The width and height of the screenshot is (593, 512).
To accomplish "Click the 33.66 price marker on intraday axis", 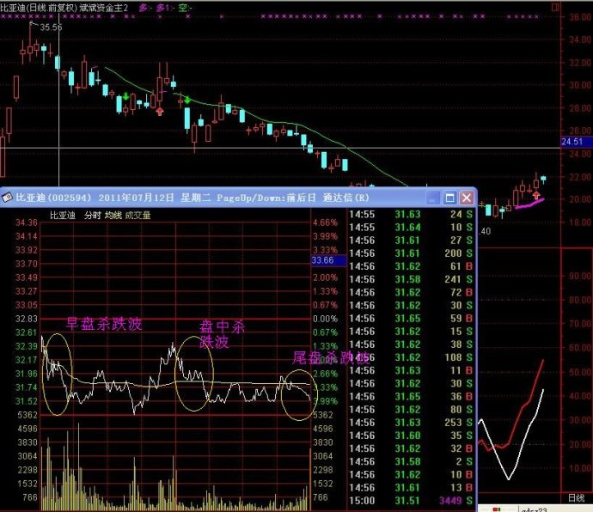I will click(x=328, y=260).
